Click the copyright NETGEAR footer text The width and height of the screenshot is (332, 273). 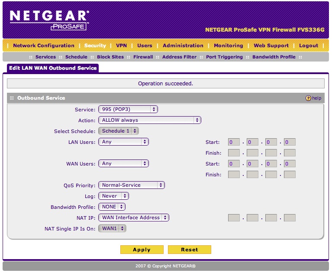(166, 266)
